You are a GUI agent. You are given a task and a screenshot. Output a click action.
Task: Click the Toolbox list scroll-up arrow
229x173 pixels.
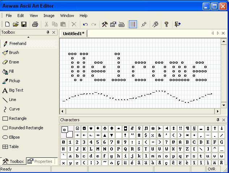point(29,37)
